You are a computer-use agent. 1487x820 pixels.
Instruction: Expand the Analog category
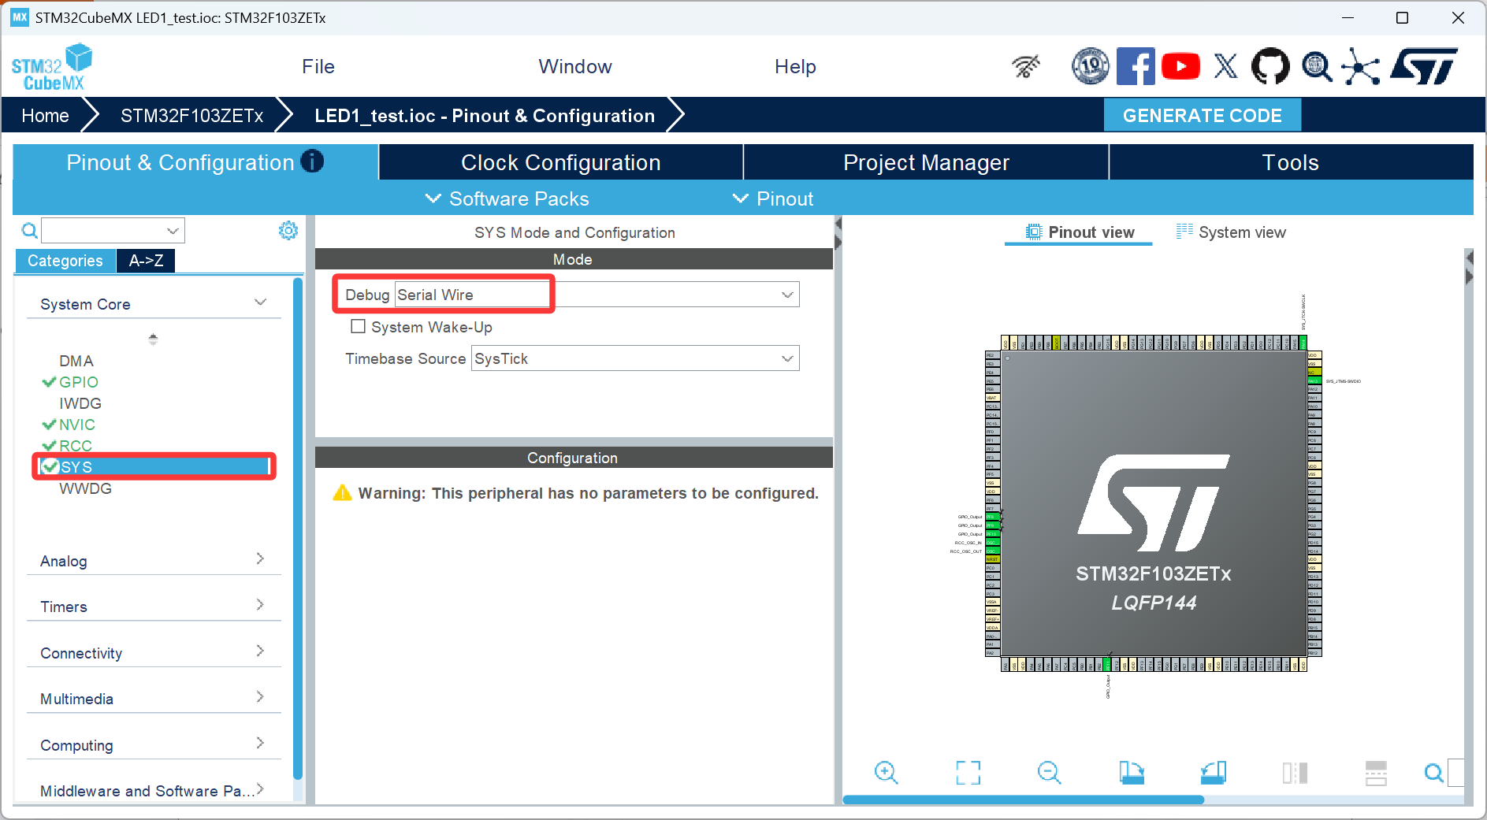click(x=153, y=560)
